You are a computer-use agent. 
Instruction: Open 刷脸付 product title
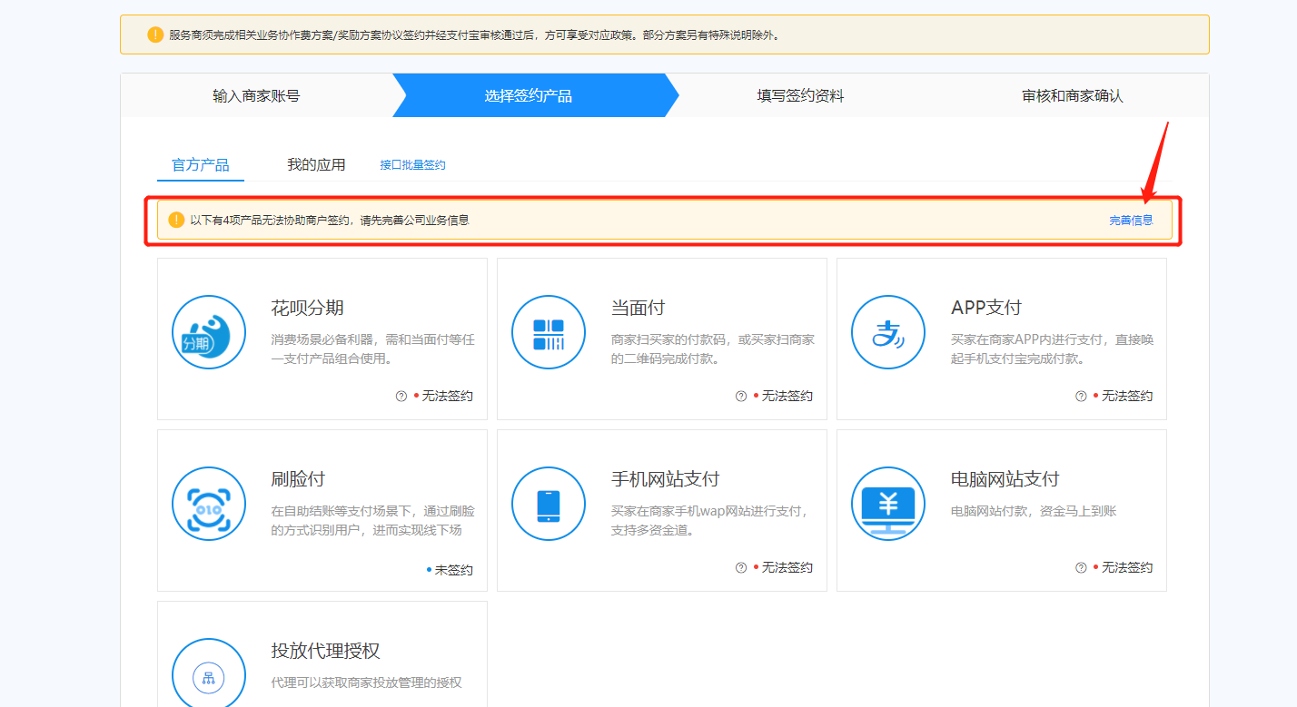tap(298, 479)
